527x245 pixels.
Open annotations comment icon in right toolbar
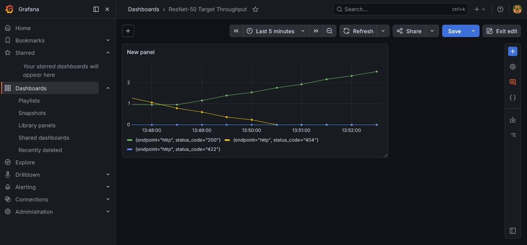tap(513, 82)
